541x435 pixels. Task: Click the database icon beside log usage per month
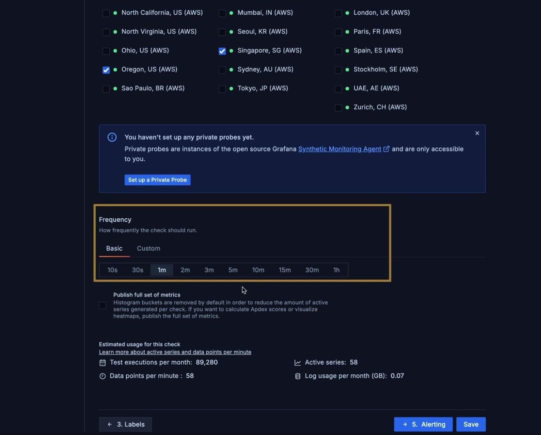point(298,375)
